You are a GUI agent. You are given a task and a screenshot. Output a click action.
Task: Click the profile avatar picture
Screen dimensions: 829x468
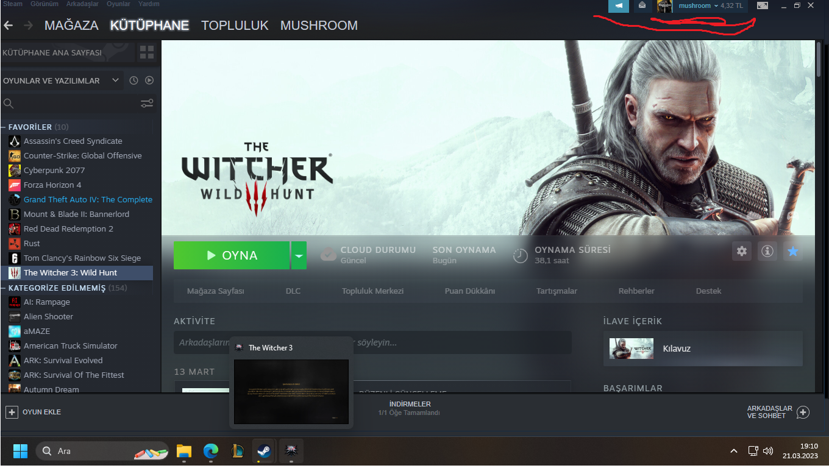(665, 5)
